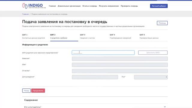This screenshot has width=192, height=108.
Task: Open Получить направление menu item
Action: point(109,6)
